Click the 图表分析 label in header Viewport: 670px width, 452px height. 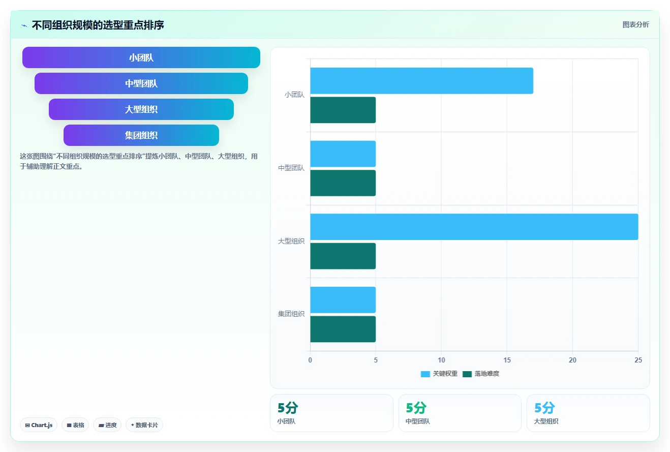(x=636, y=24)
